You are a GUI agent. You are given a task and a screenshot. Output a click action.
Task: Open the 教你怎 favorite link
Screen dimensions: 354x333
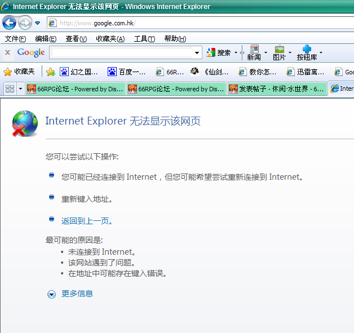258,72
